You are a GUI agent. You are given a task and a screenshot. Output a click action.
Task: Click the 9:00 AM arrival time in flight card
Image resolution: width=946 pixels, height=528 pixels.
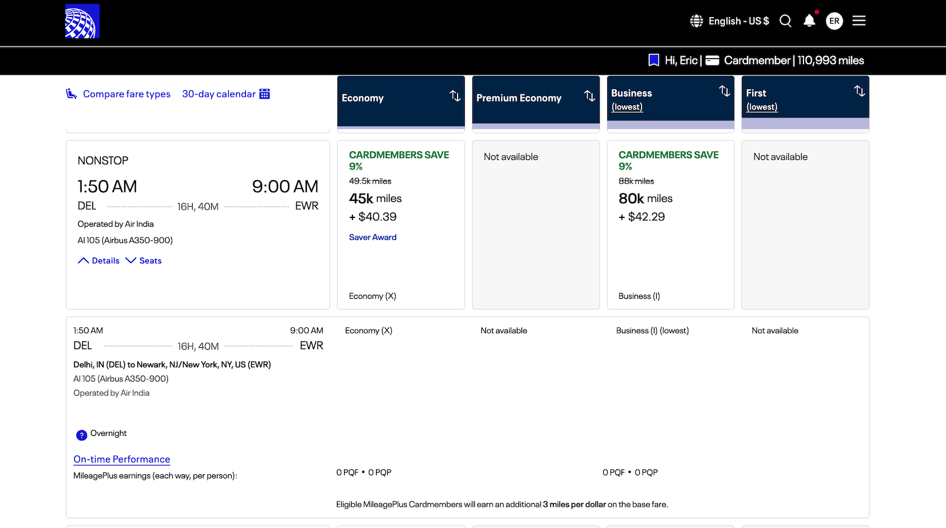[285, 187]
